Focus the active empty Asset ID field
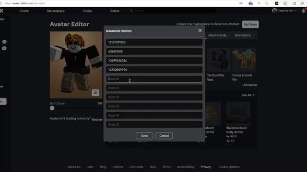Image resolution: width=307 pixels, height=172 pixels. (x=154, y=79)
